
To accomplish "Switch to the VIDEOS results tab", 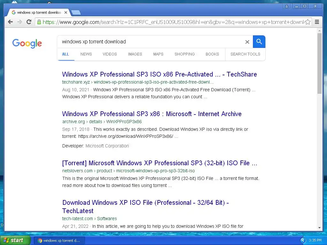I will [110, 54].
